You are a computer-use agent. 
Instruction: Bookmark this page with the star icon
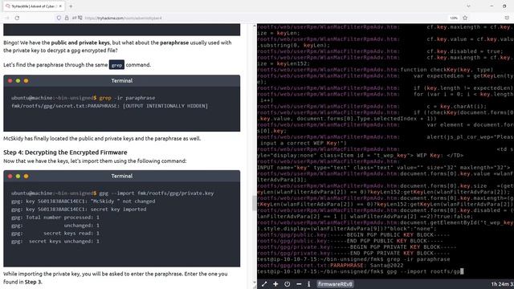(465, 18)
